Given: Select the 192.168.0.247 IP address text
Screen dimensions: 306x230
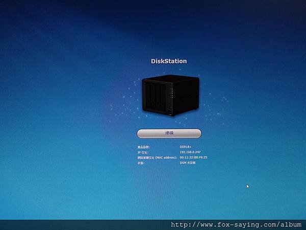Looking at the screenshot, I should tap(190, 152).
